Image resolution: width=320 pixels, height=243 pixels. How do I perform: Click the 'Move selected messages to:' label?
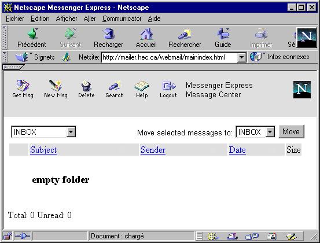point(185,132)
